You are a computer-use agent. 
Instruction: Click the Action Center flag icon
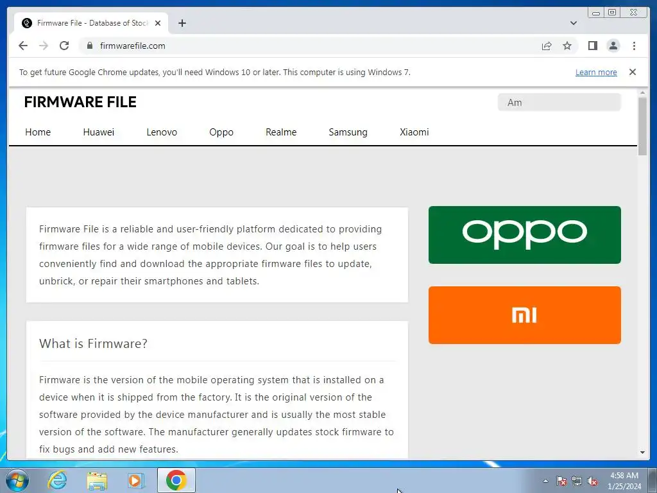pos(561,481)
